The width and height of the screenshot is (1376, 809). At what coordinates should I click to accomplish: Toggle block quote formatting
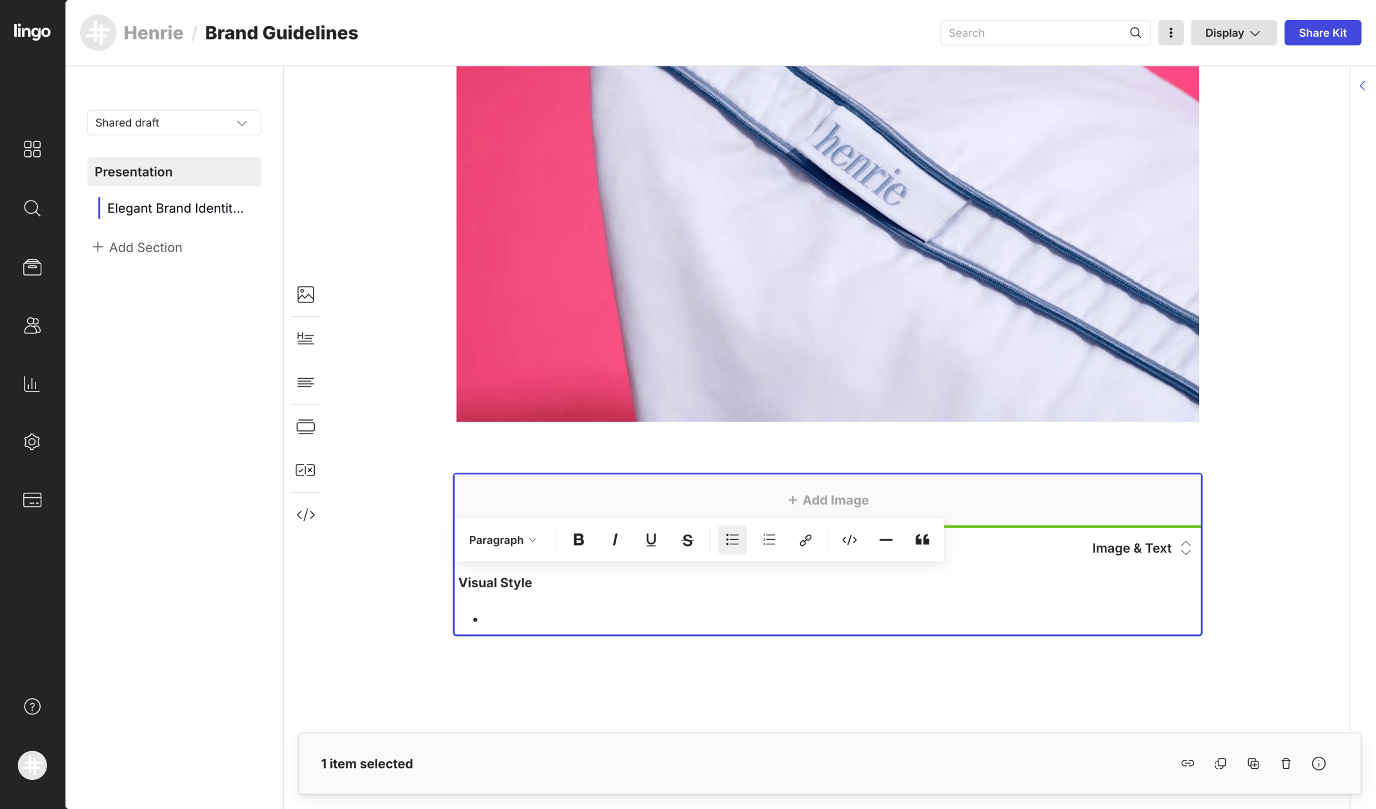(x=922, y=540)
